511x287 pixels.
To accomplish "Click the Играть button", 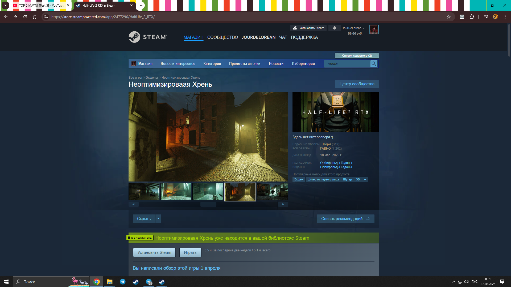I will tap(190, 252).
